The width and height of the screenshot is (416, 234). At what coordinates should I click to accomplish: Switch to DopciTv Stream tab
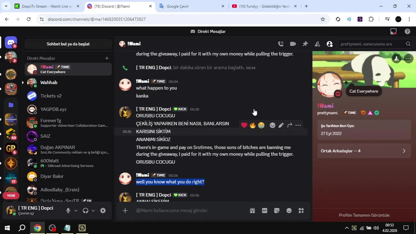pyautogui.click(x=48, y=6)
